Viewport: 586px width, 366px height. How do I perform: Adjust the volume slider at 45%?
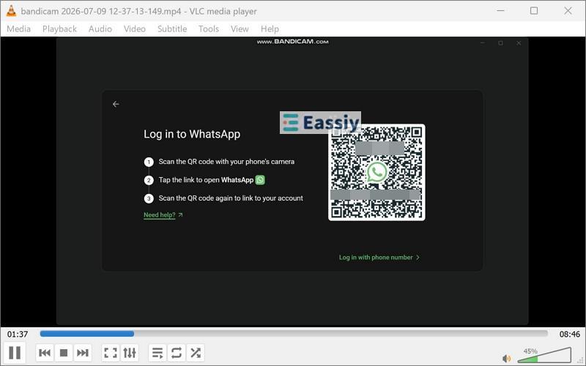click(x=544, y=355)
